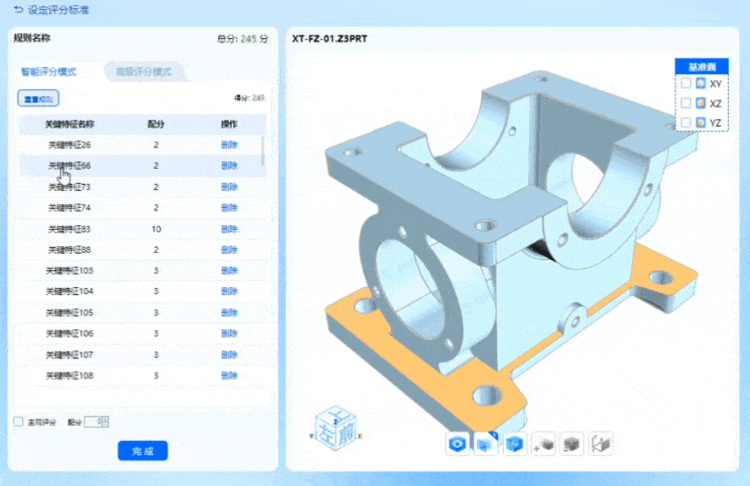The image size is (750, 486).
Task: Click the XZ datum plane icon
Action: tap(701, 103)
